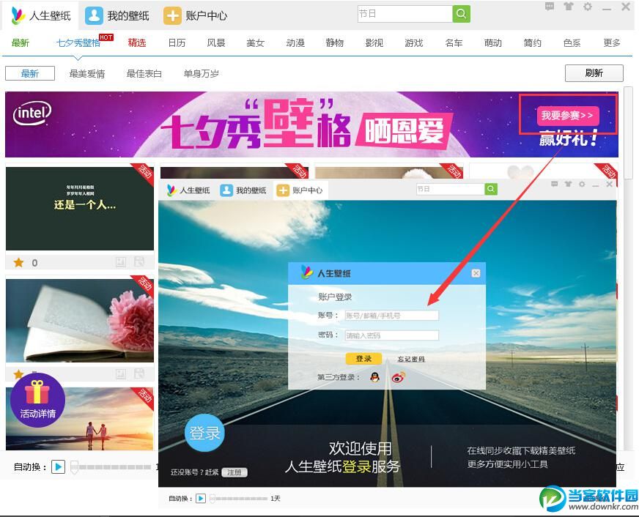The height and width of the screenshot is (517, 639).
Task: Select the green 最新 top category
Action: click(21, 42)
